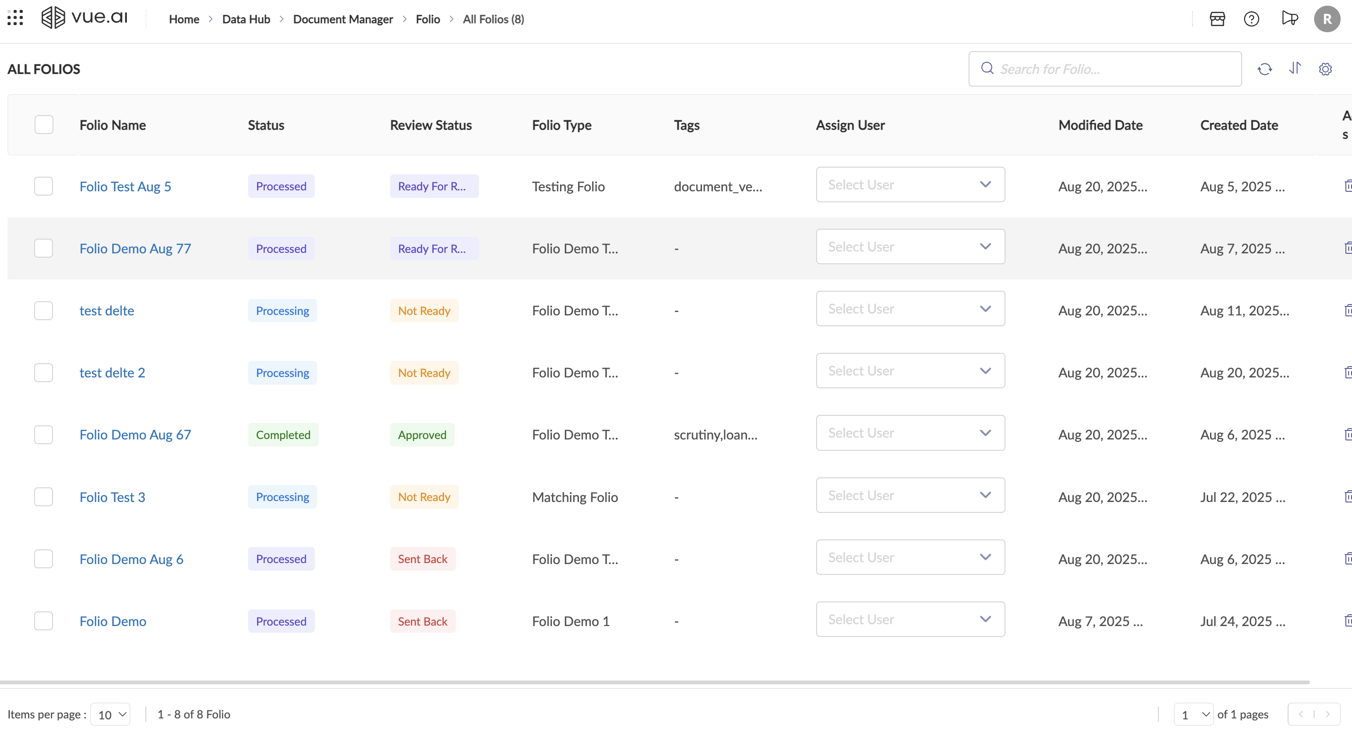Click delete trash icon for Folio Test Aug 5
Viewport: 1352px width, 735px height.
[x=1347, y=186]
